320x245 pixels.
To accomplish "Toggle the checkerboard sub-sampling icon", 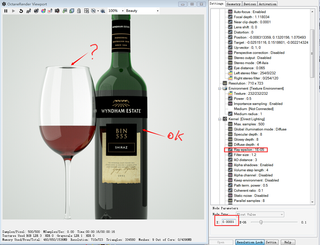I will click(x=87, y=11).
